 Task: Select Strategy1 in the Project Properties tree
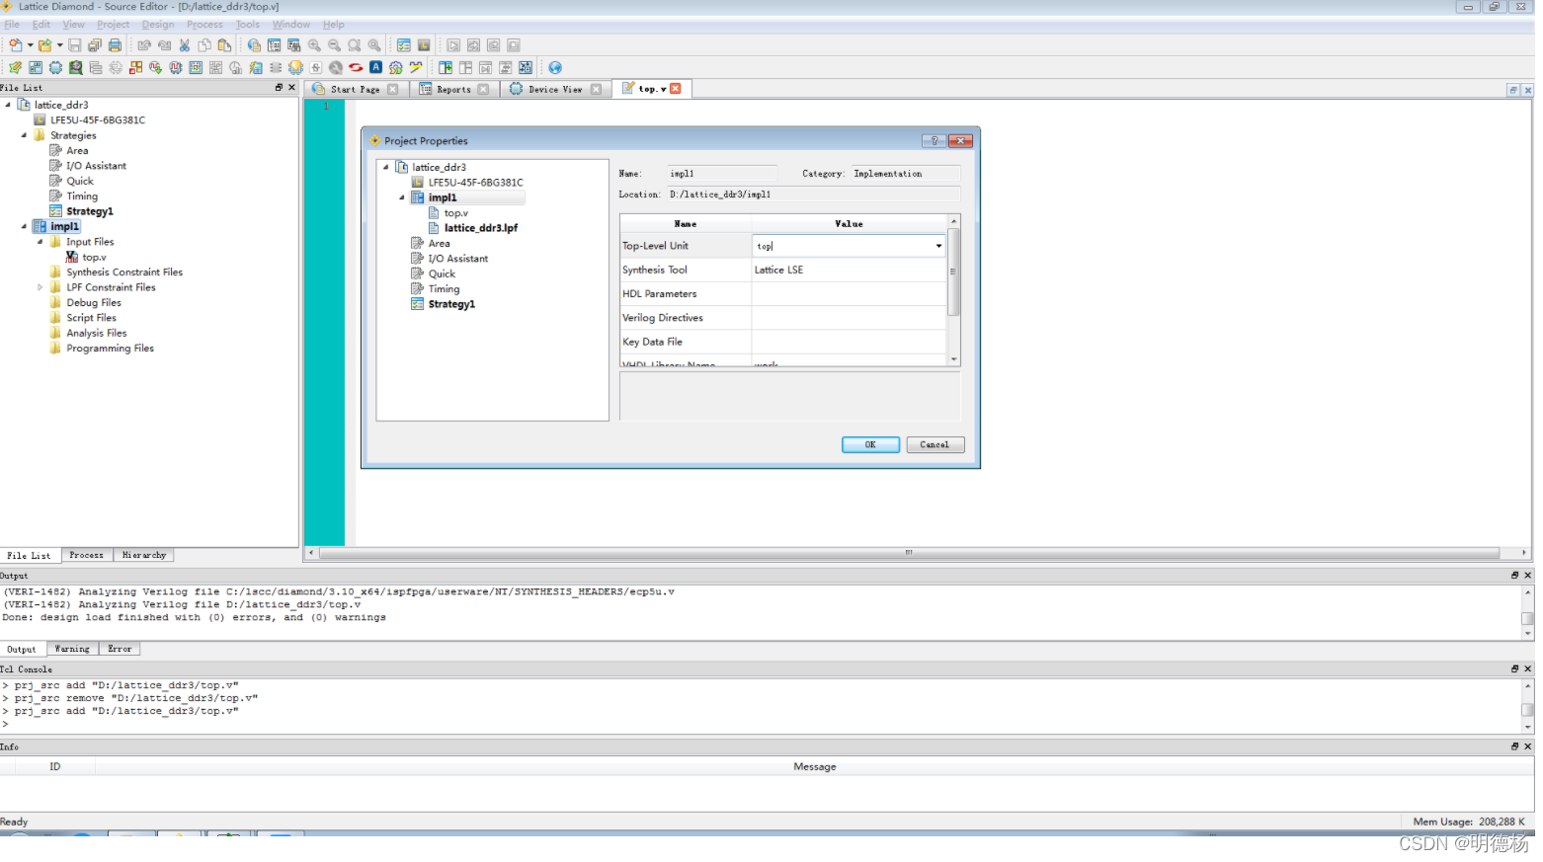tap(451, 304)
